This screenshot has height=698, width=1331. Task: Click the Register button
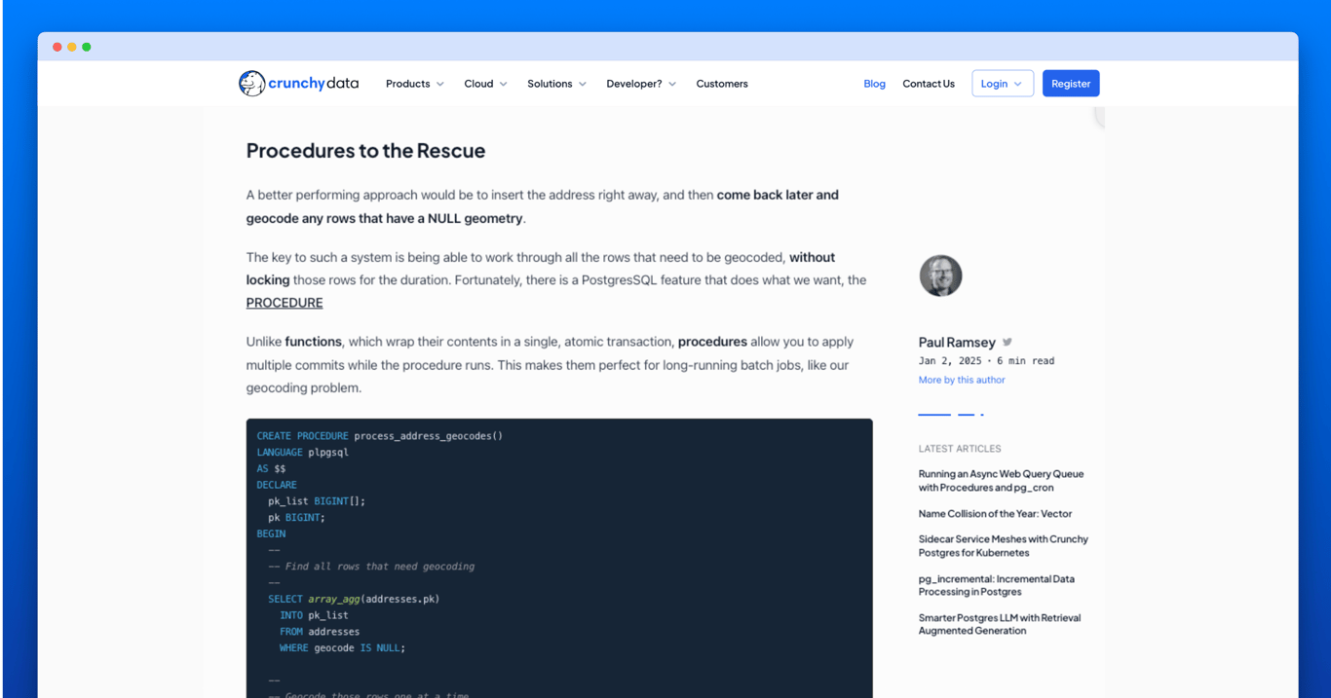point(1071,84)
